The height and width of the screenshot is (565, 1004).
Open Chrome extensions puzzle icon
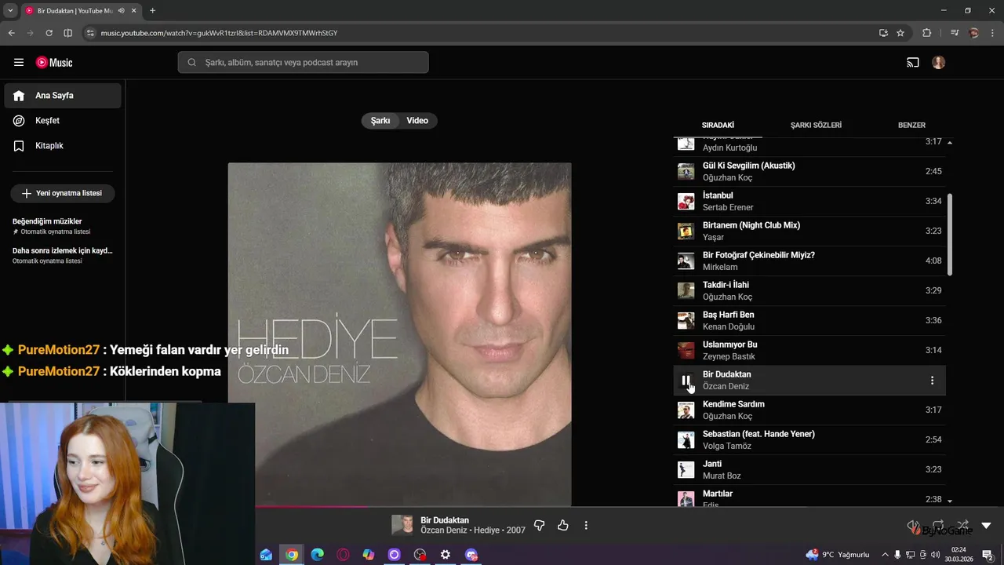(x=927, y=33)
